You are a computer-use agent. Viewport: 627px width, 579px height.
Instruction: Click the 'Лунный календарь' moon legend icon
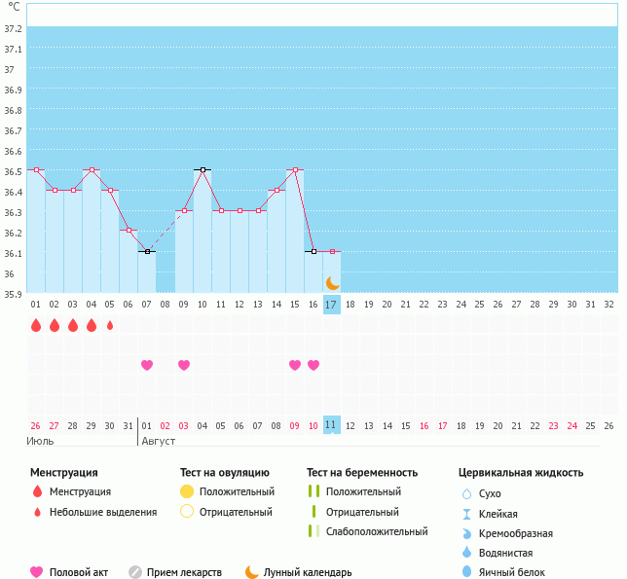pyautogui.click(x=252, y=572)
